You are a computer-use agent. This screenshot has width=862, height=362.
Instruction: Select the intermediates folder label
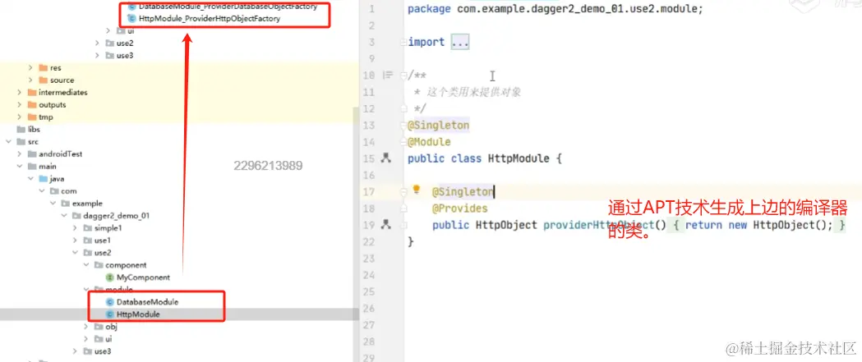pos(62,92)
